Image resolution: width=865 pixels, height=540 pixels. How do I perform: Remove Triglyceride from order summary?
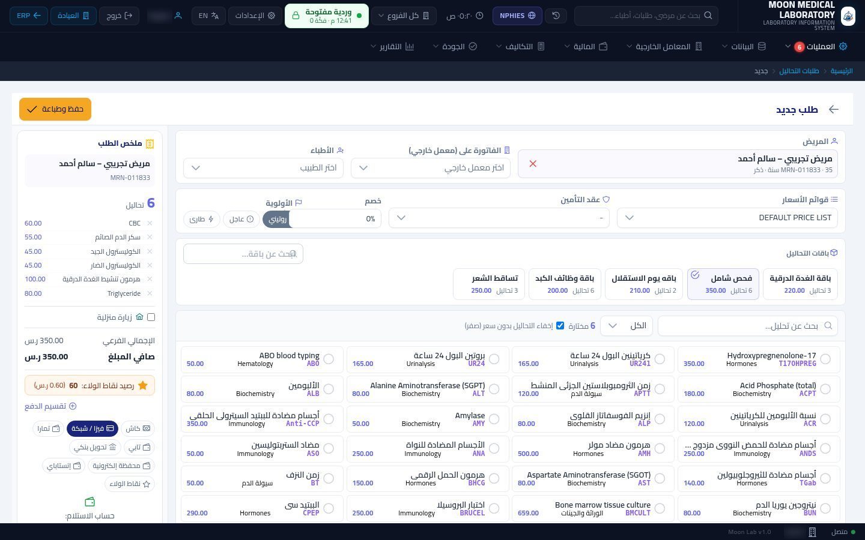click(150, 293)
